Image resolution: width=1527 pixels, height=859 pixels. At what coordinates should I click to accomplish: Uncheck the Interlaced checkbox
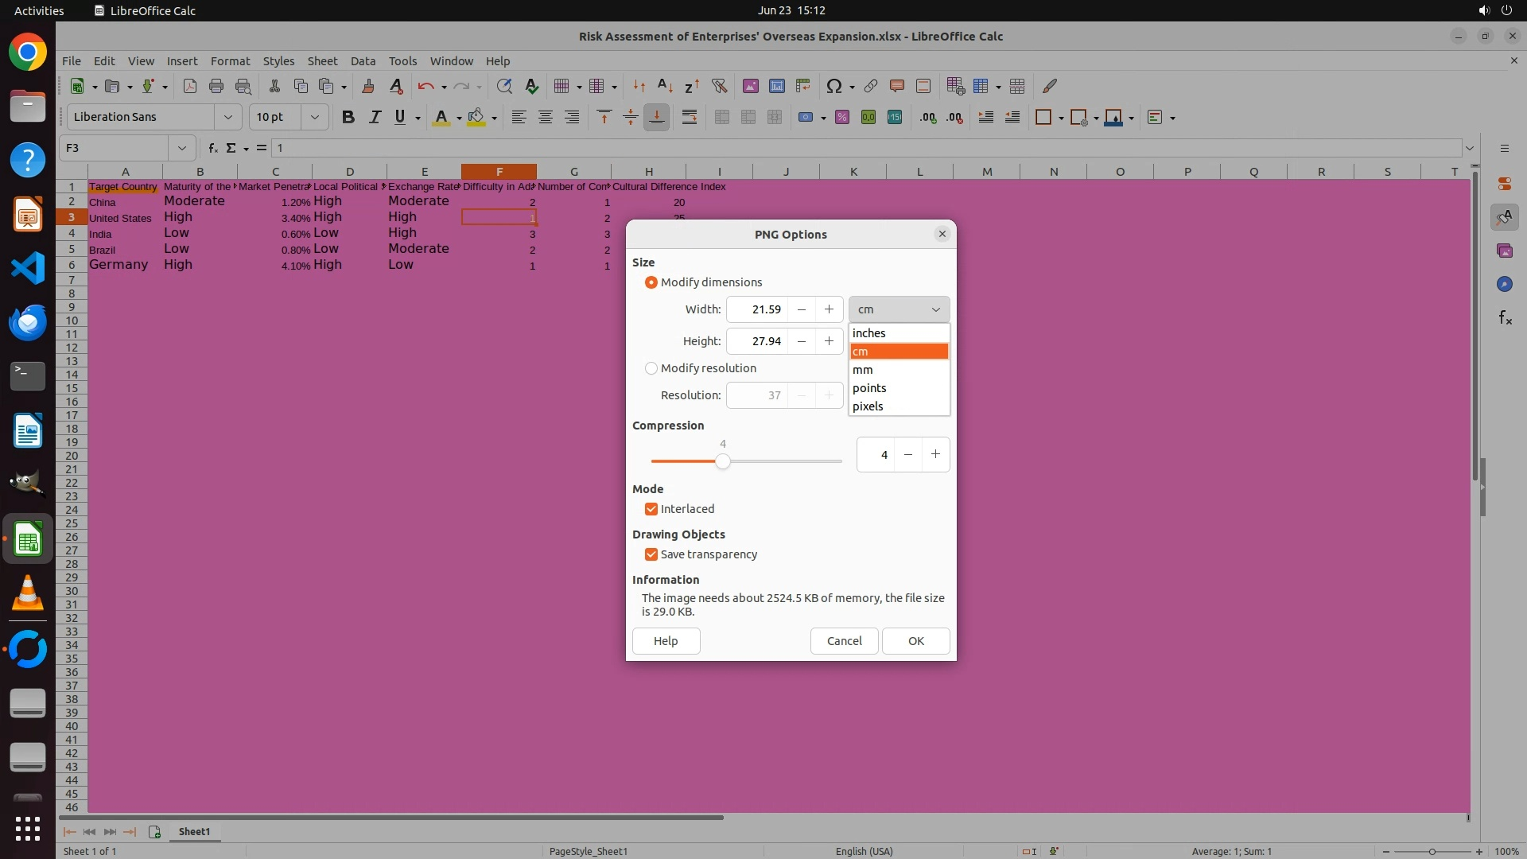tap(651, 509)
